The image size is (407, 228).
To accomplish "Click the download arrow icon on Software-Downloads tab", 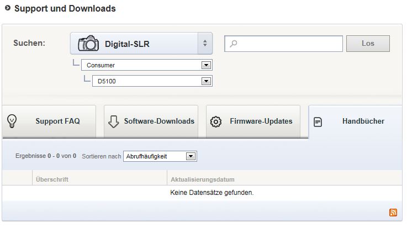I will click(113, 121).
